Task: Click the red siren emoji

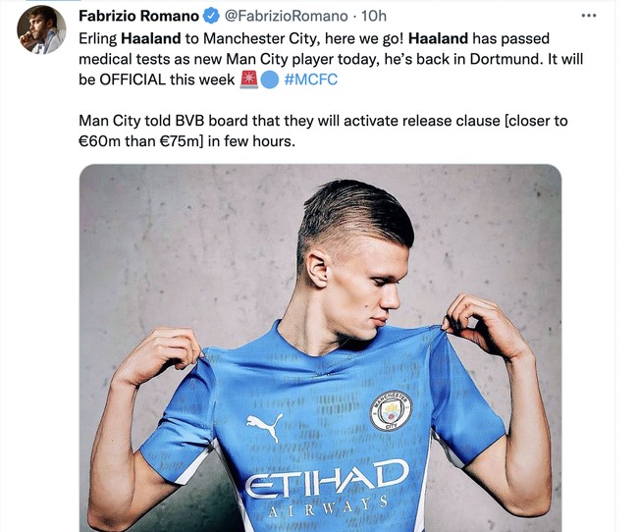Action: pyautogui.click(x=249, y=80)
